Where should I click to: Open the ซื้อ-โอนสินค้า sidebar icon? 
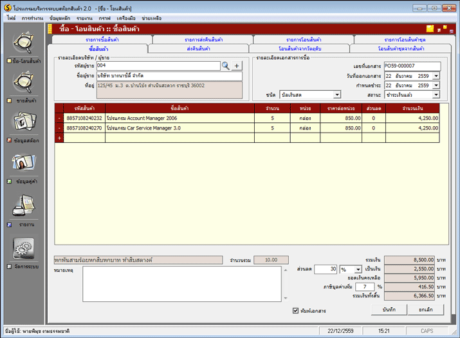pyautogui.click(x=23, y=42)
